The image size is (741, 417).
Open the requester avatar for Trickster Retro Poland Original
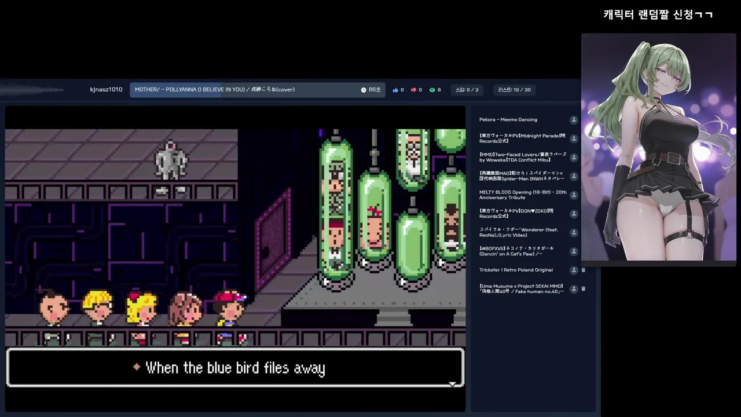[x=574, y=270]
